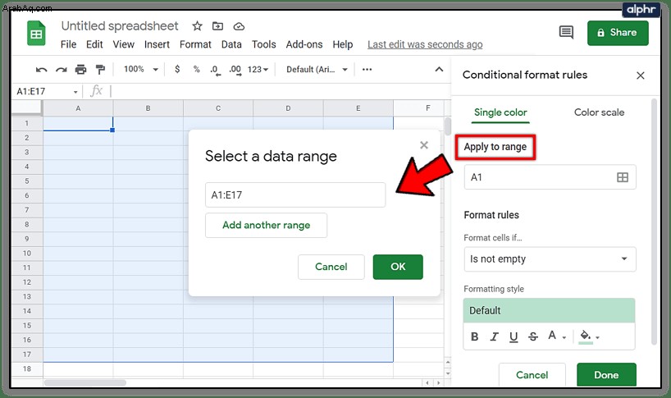Open the range selector grid icon
671x398 pixels.
(x=623, y=177)
